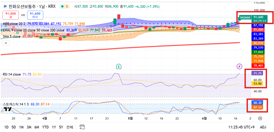Select the 스토캐스틱 14 1 3 legend
This screenshot has height=132, width=274.
point(16,104)
